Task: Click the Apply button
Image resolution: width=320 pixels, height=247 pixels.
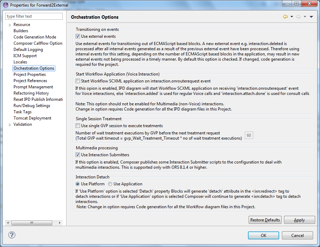Action: [x=299, y=220]
